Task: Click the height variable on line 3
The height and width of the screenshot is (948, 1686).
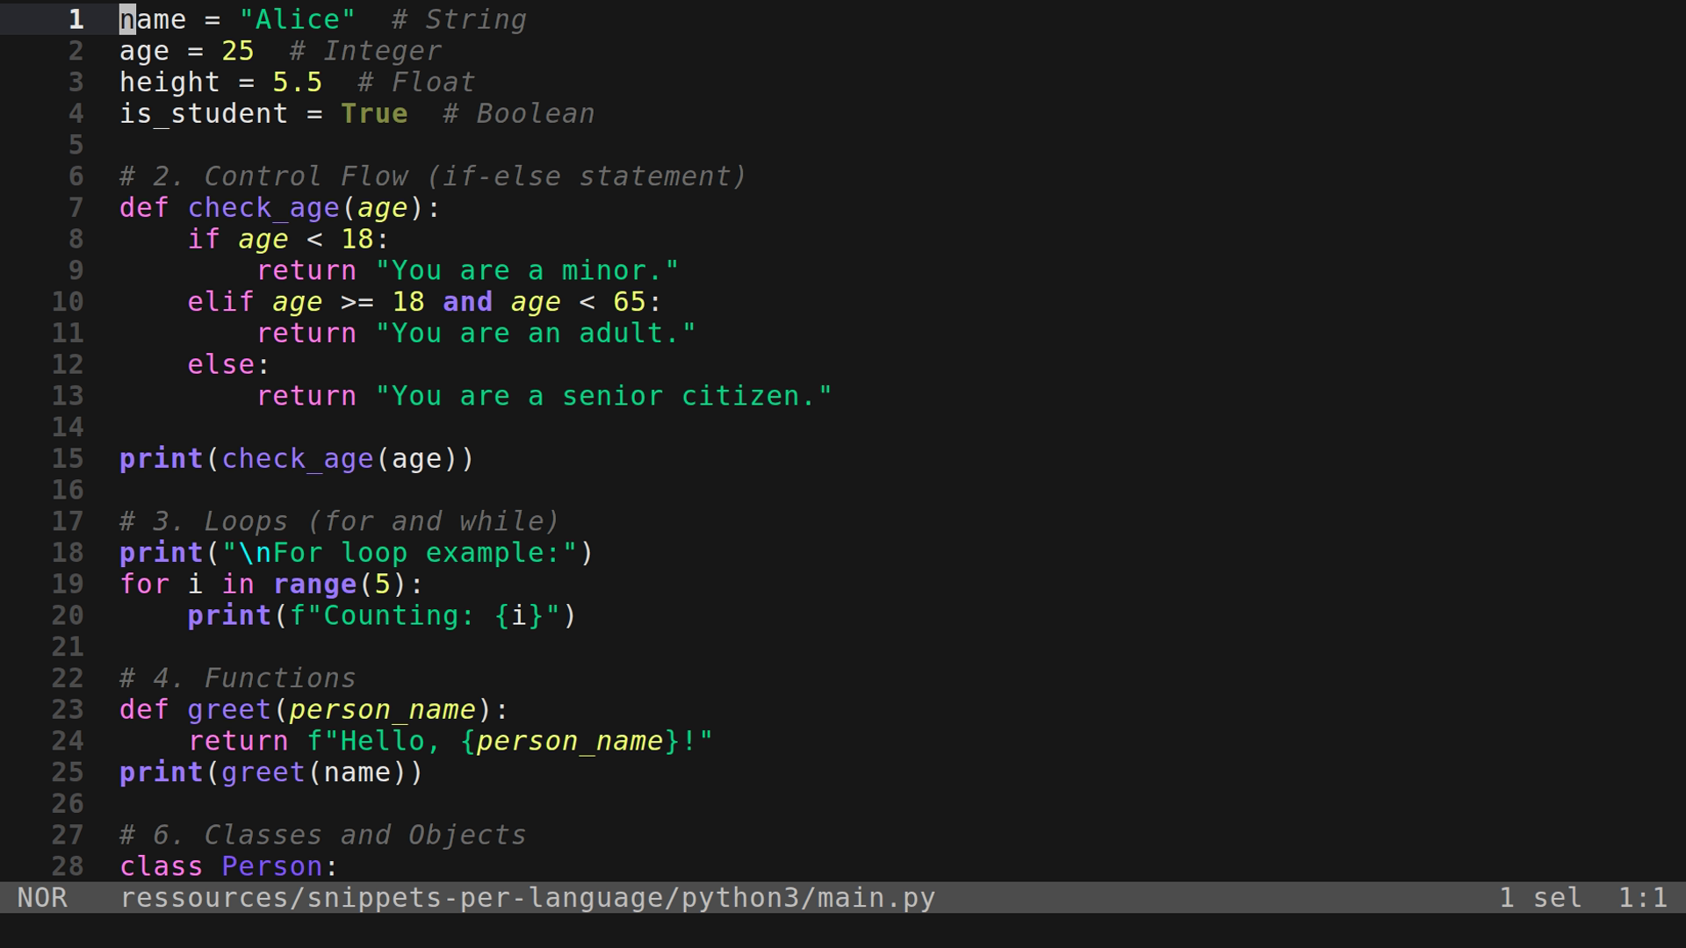Action: (x=169, y=83)
